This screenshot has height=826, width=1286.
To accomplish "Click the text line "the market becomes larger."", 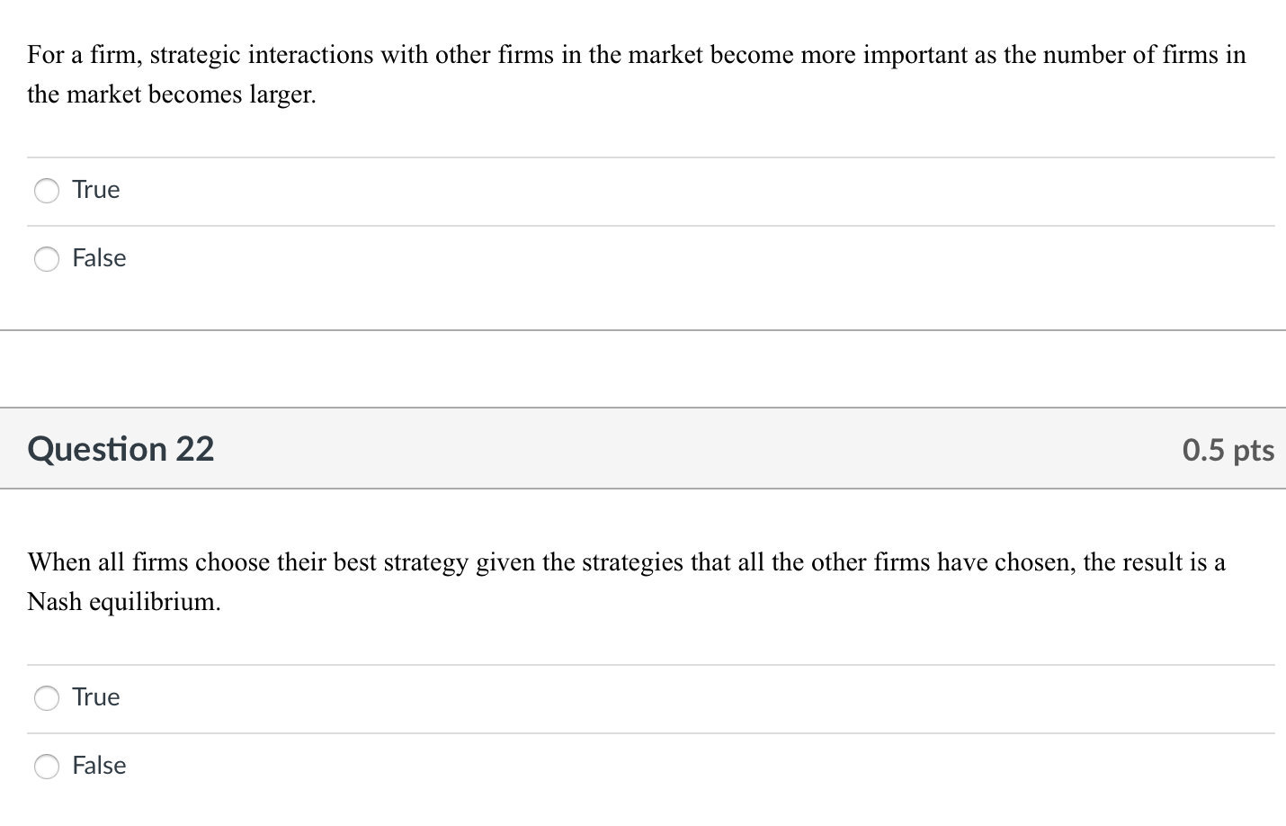I will 172,94.
